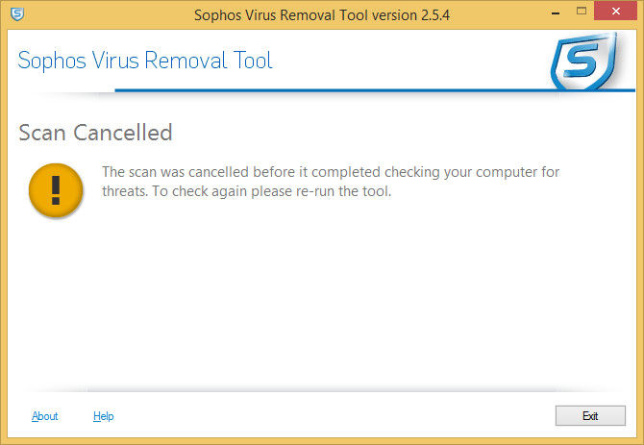Close the window with the red X

point(616,12)
